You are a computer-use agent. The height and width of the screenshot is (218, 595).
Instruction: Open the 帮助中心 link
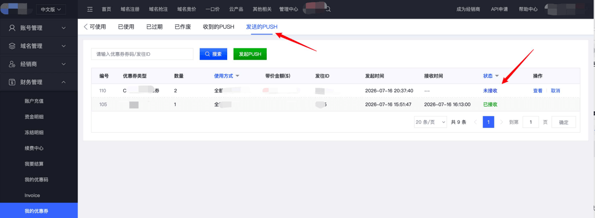[x=528, y=9]
